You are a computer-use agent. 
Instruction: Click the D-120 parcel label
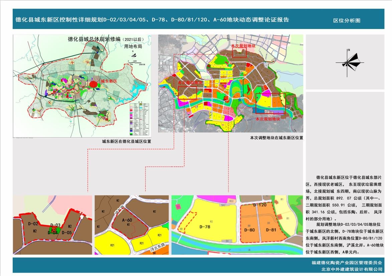259,205
